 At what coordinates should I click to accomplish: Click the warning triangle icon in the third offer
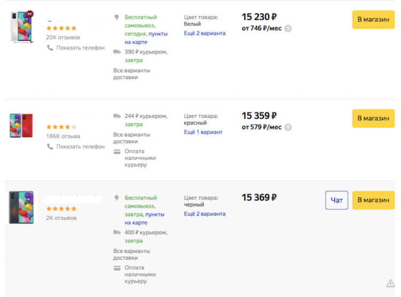pyautogui.click(x=390, y=284)
